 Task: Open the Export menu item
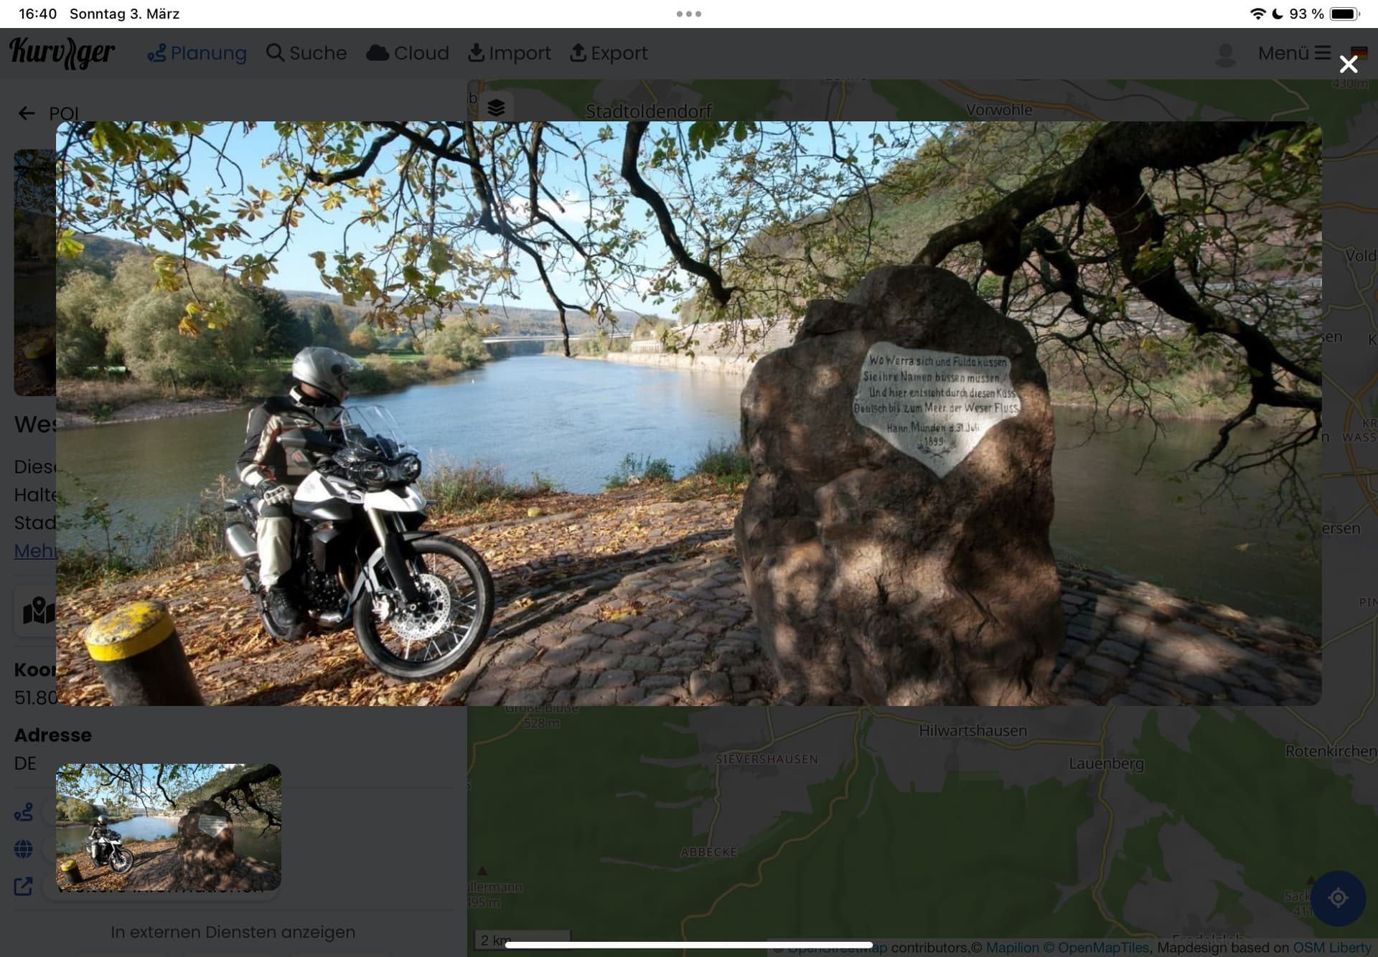pos(609,53)
